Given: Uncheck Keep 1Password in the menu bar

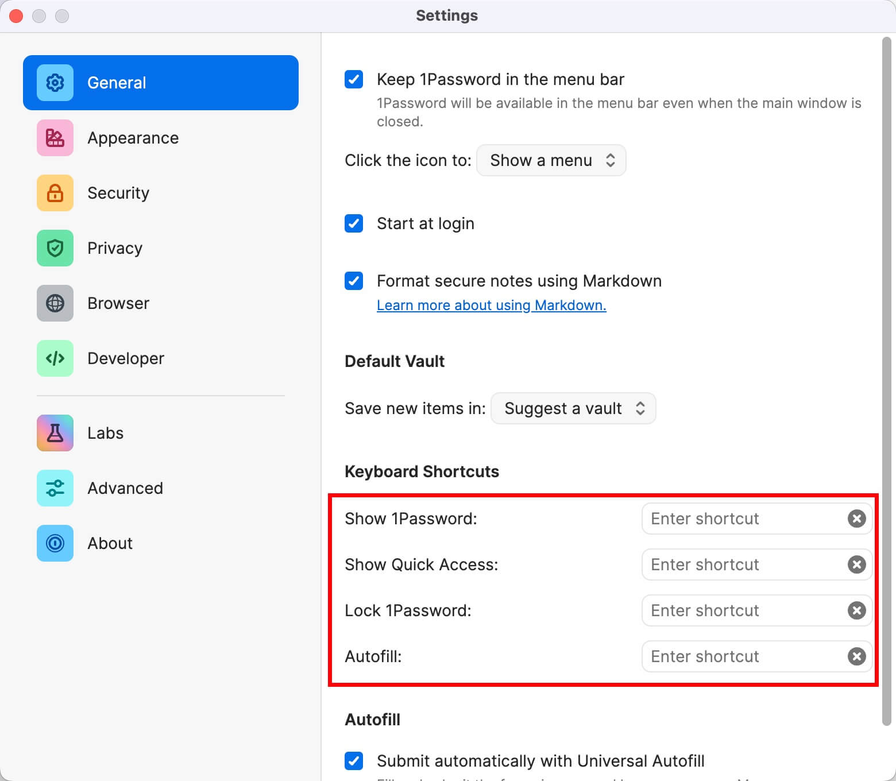Looking at the screenshot, I should (x=354, y=79).
